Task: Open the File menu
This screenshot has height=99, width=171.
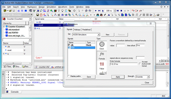Action: click(4, 7)
